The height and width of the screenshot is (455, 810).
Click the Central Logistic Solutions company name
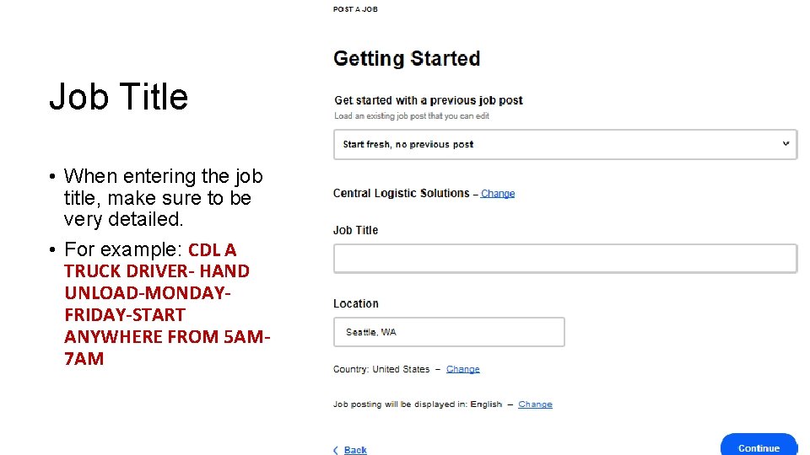point(401,193)
